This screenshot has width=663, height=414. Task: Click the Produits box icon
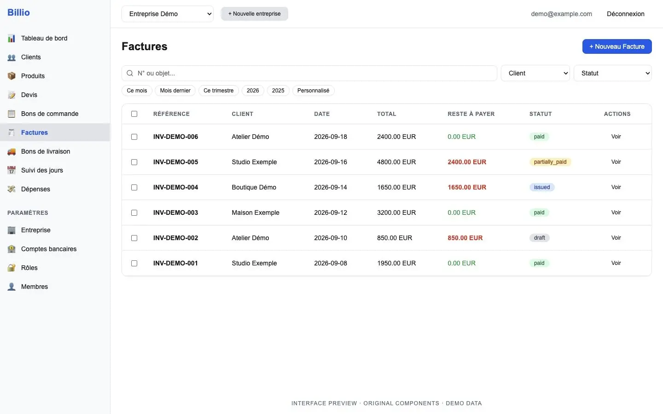pyautogui.click(x=12, y=76)
